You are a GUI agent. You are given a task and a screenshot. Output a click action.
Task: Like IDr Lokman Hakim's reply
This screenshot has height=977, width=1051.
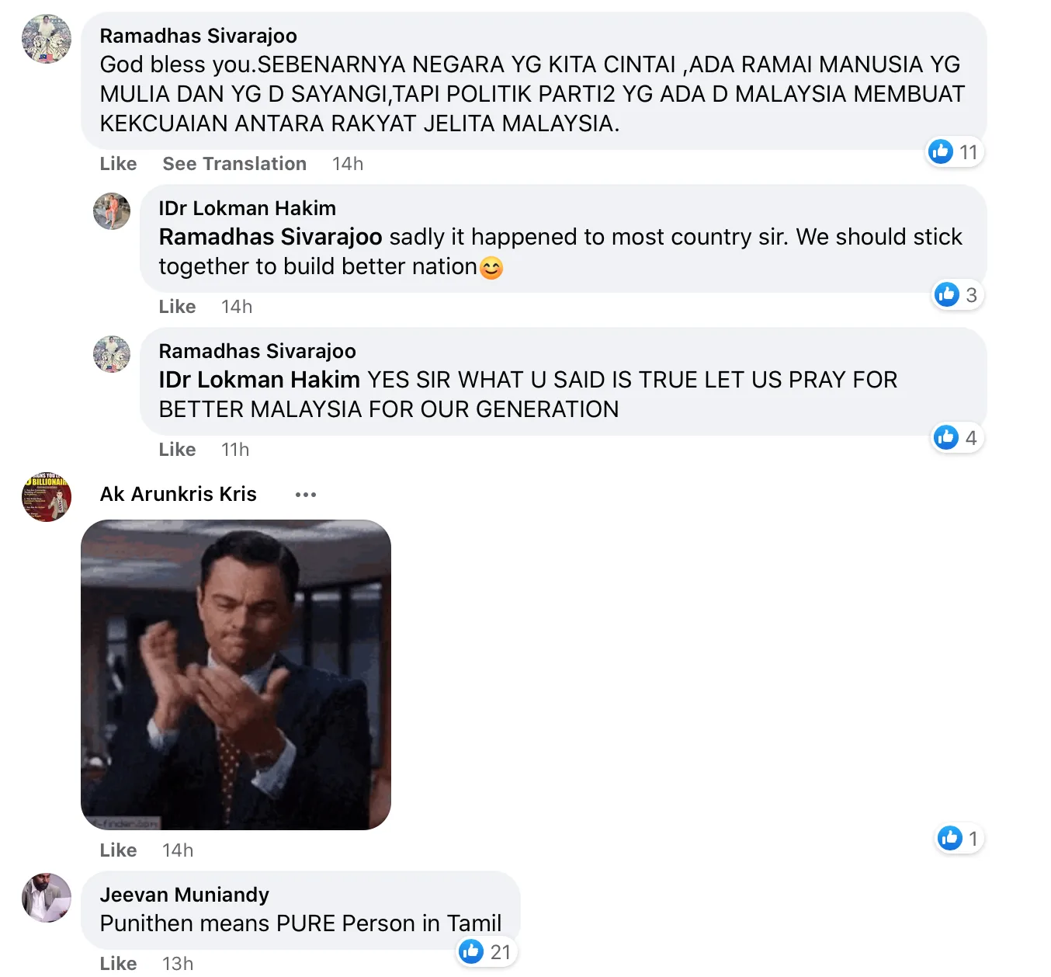click(x=177, y=307)
